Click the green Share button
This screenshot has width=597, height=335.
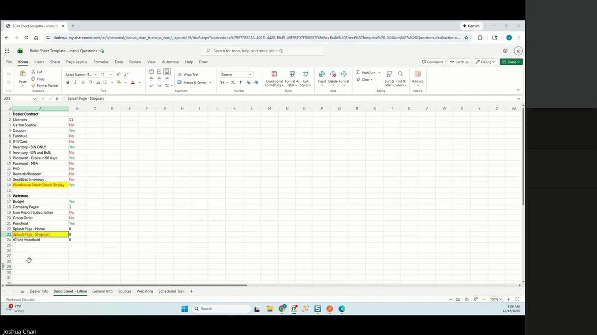[x=511, y=62]
